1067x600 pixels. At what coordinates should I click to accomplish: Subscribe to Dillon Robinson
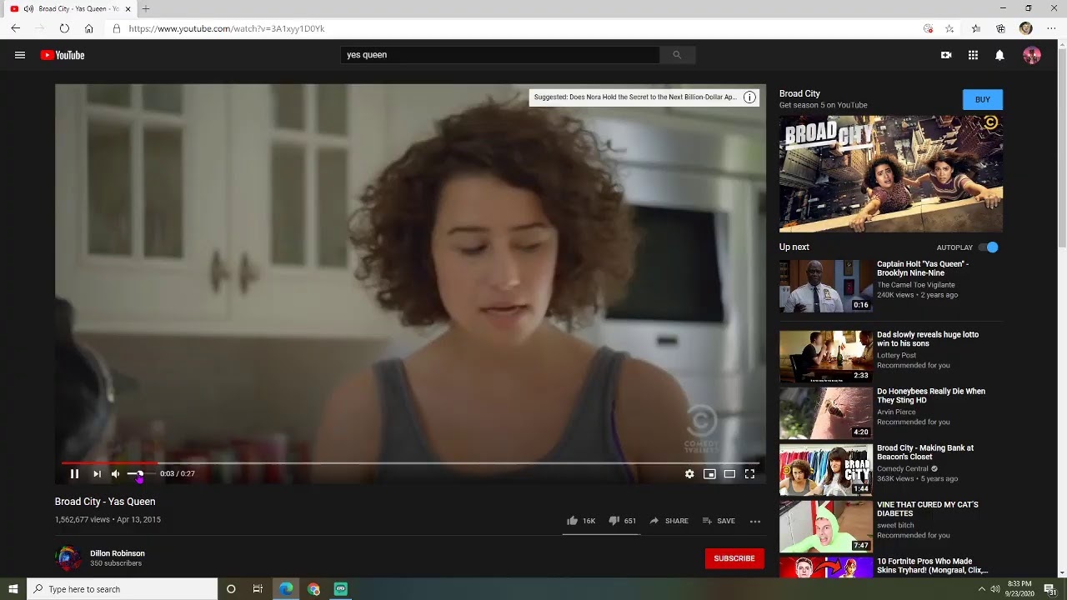pos(734,558)
